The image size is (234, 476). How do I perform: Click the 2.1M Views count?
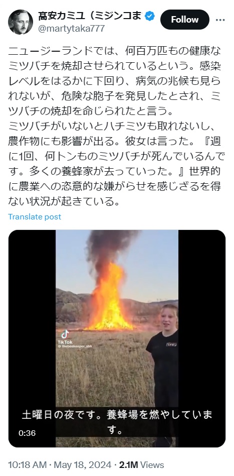[141, 465]
